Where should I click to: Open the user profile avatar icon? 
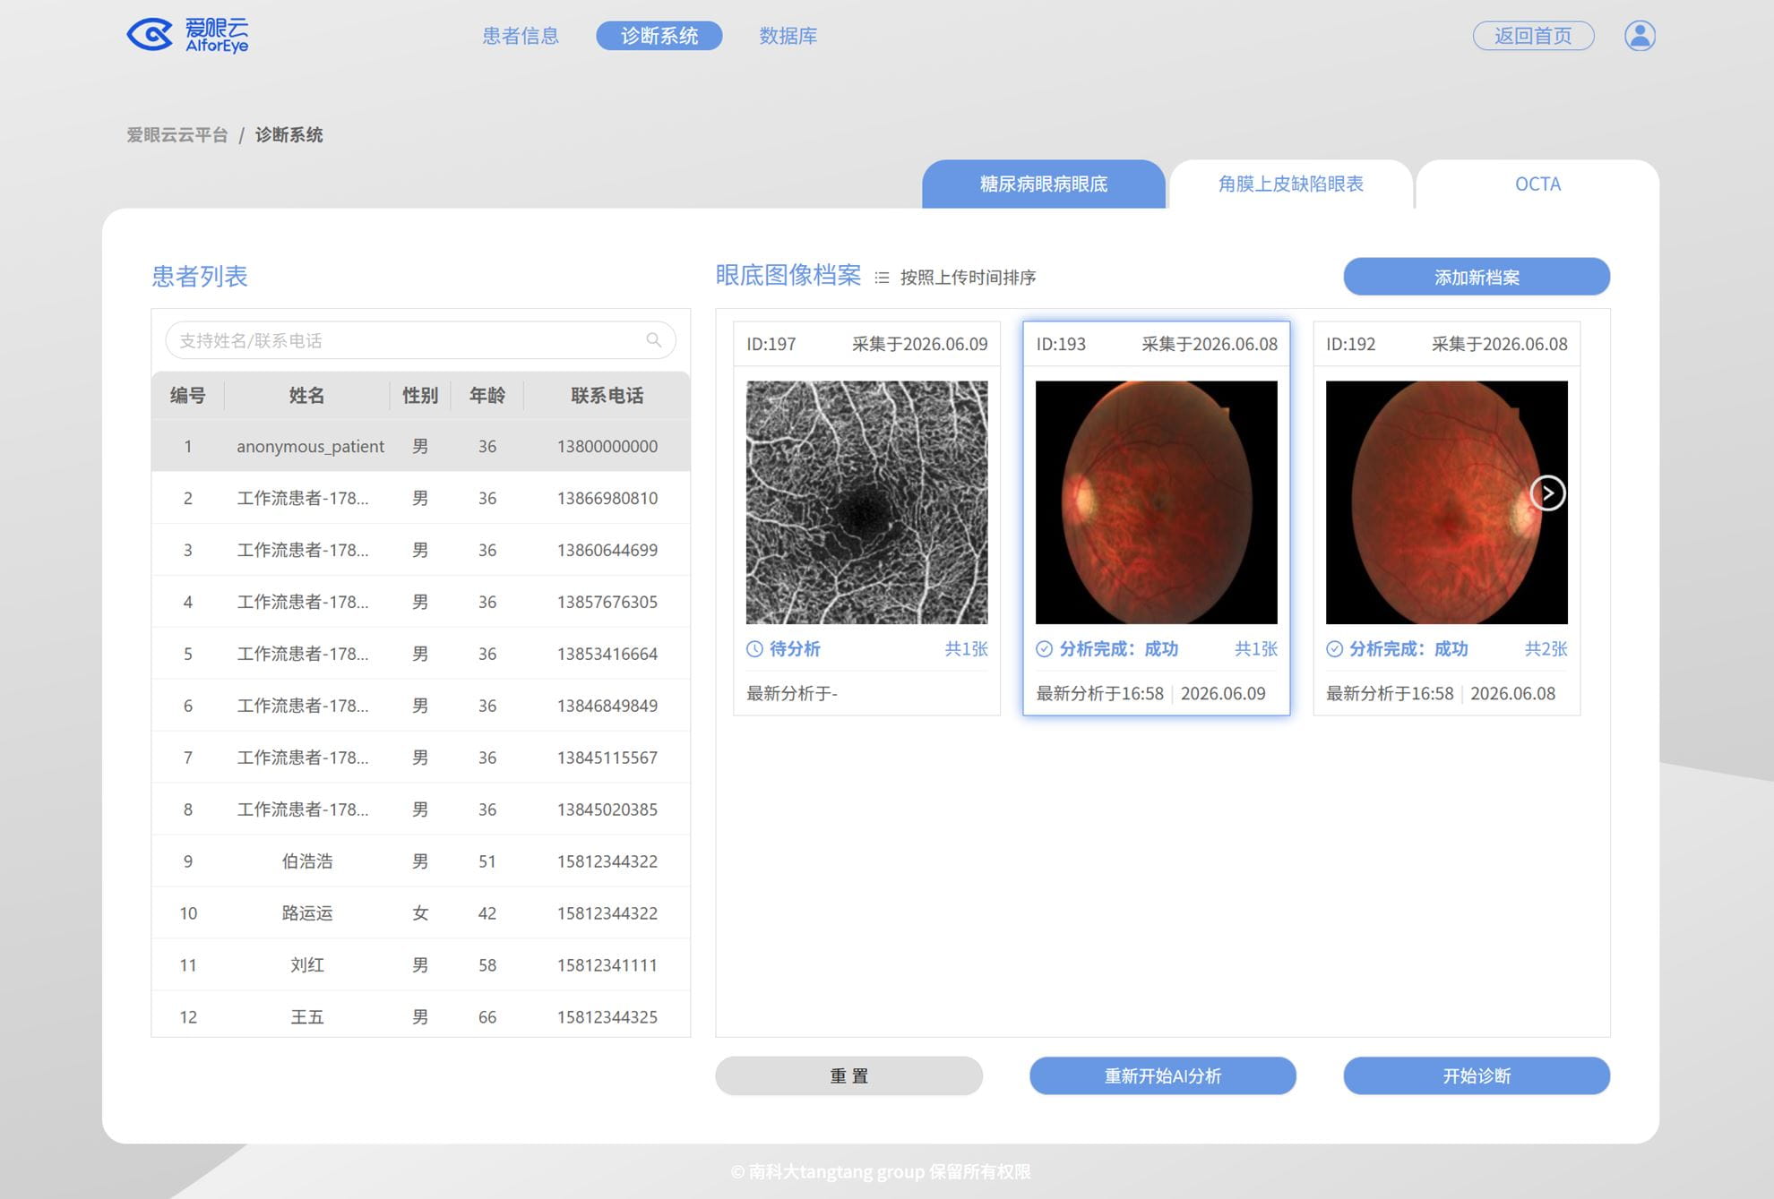pyautogui.click(x=1640, y=36)
